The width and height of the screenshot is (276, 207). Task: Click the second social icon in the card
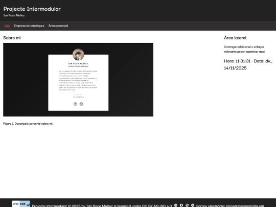[81, 104]
